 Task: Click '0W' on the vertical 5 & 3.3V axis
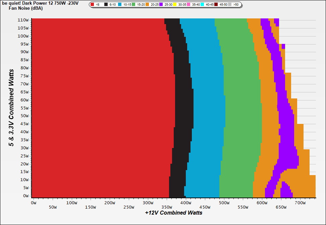tap(26, 196)
